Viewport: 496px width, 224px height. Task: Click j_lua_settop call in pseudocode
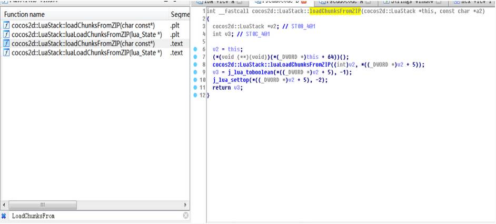point(231,80)
